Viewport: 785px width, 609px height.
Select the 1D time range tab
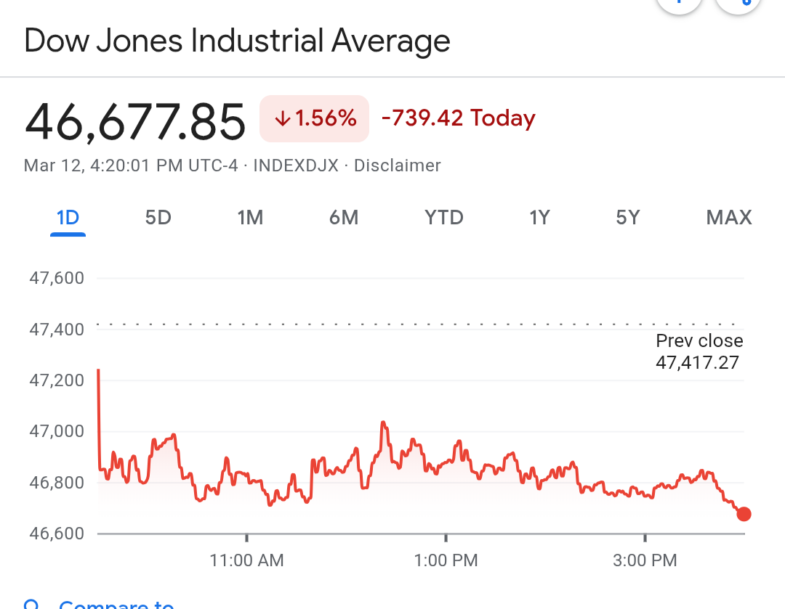tap(68, 218)
